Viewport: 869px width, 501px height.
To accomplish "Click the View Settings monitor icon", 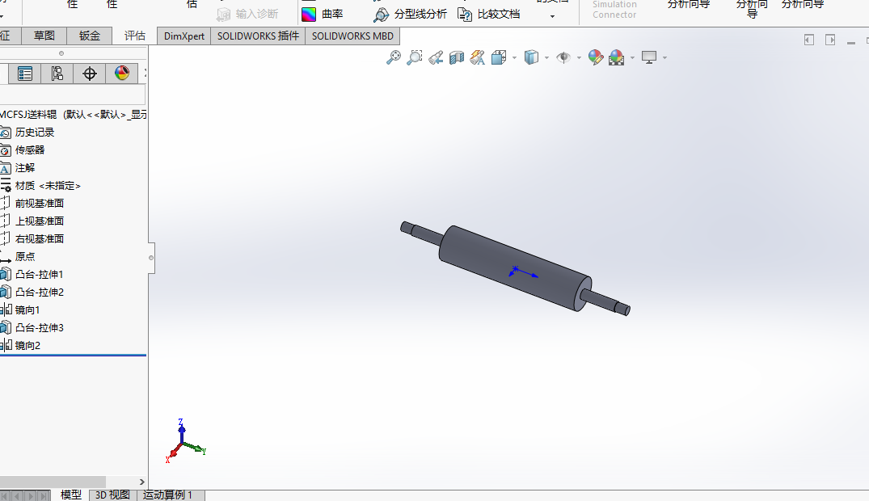I will point(648,57).
